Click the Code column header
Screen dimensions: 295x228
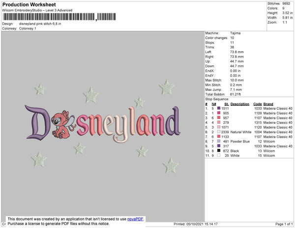click(258, 104)
